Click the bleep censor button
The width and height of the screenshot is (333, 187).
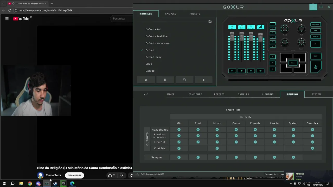316,56
